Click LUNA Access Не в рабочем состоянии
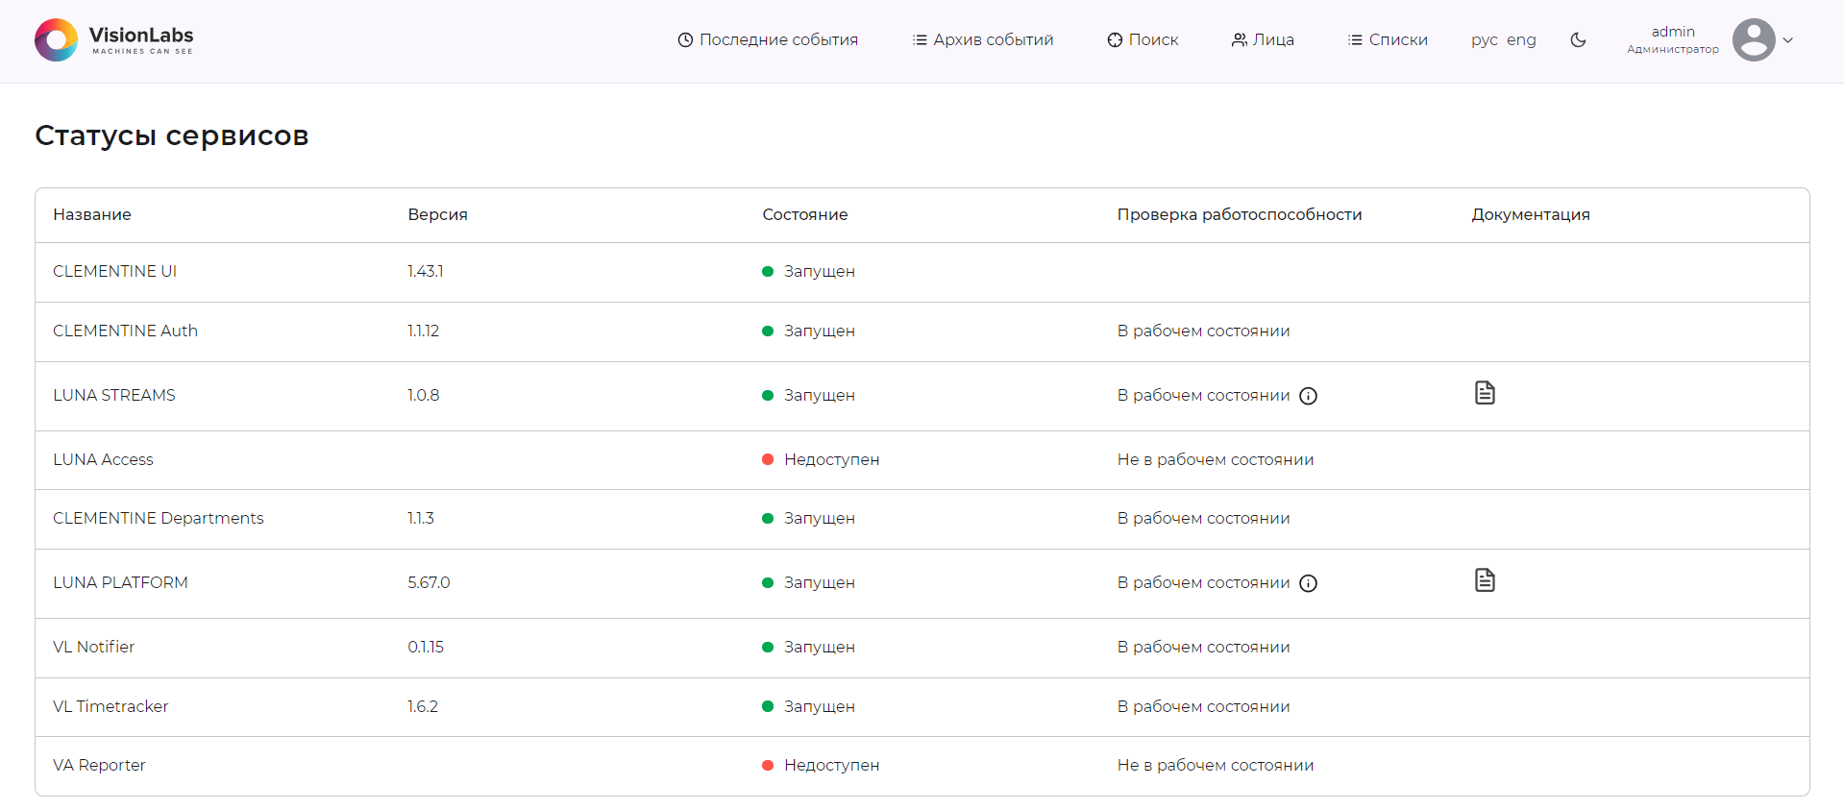Viewport: 1844px width, 810px height. [1216, 460]
